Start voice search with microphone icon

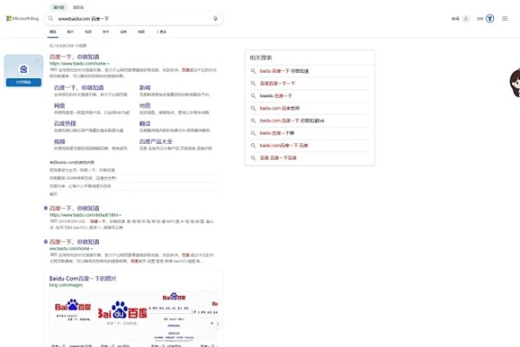(x=215, y=18)
